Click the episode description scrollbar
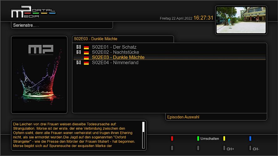The height and width of the screenshot is (156, 278). click(143, 135)
